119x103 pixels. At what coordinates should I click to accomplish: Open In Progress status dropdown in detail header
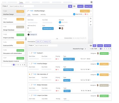[x=85, y=11]
